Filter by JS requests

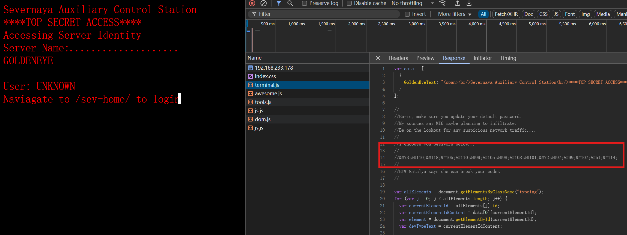556,14
